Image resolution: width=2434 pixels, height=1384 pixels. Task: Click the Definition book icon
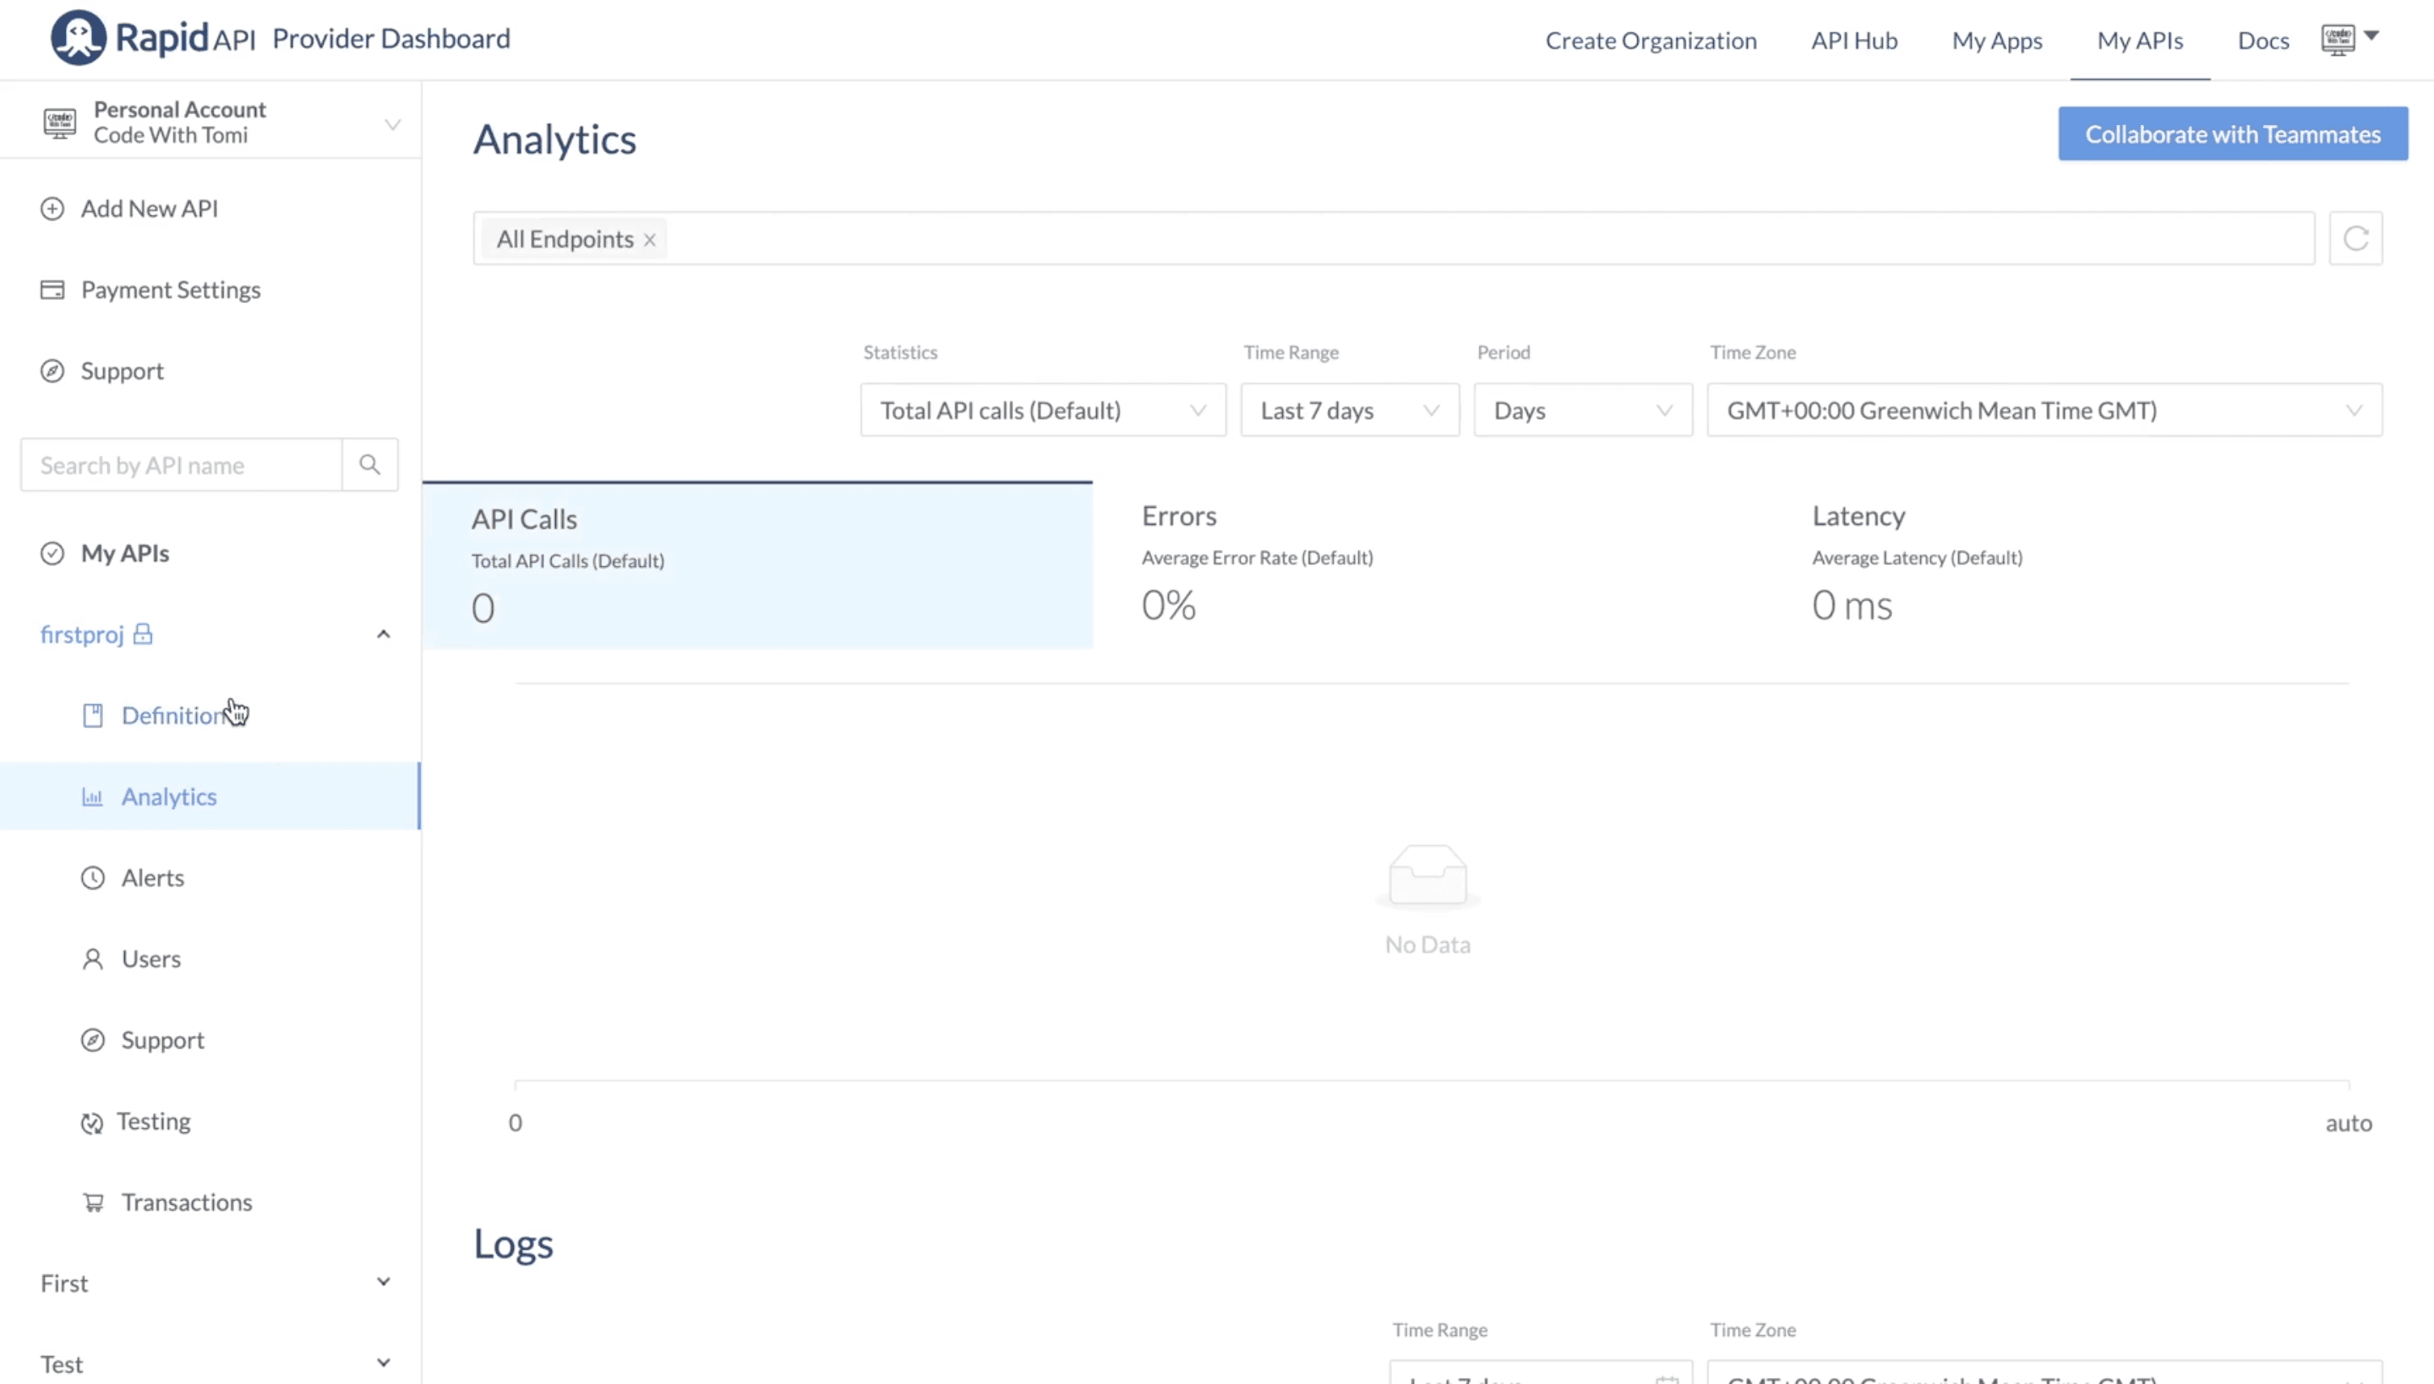click(x=92, y=716)
